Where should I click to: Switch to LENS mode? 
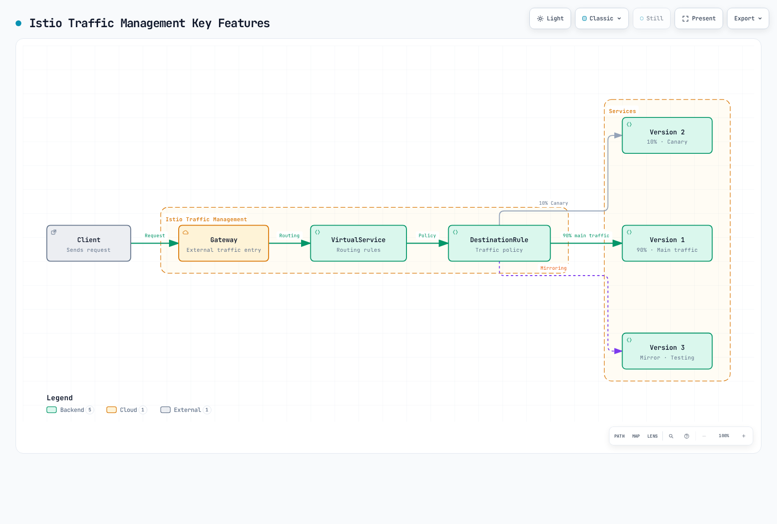click(x=652, y=436)
